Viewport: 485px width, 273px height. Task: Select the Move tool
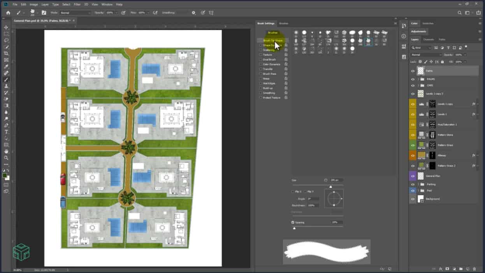(x=6, y=27)
